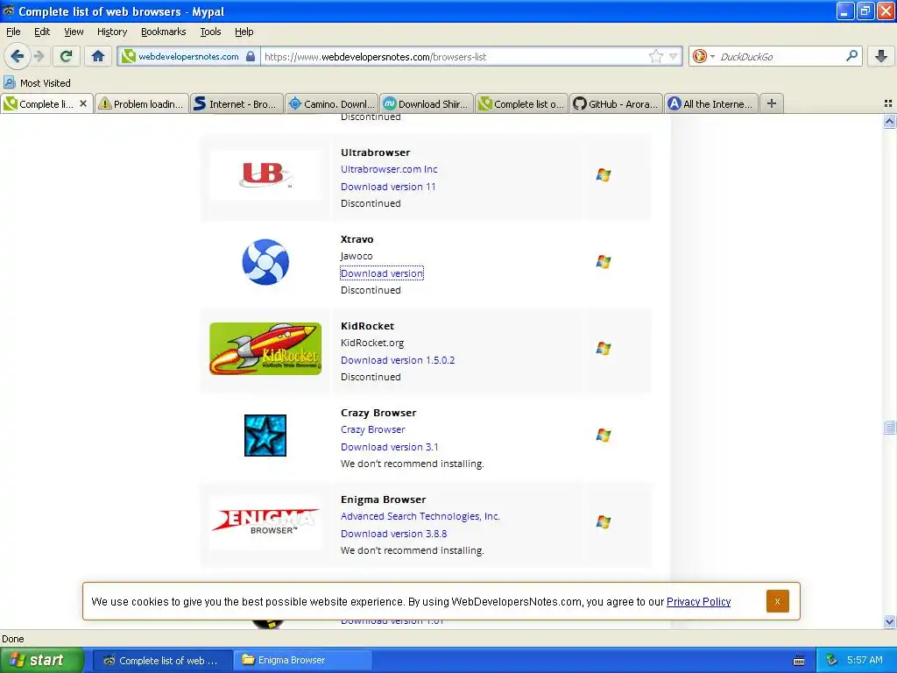Click the address bar URL field
Image resolution: width=897 pixels, height=673 pixels.
tap(455, 57)
